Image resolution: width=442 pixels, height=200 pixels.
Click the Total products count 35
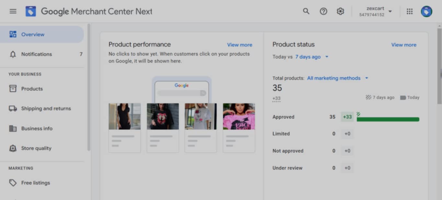(277, 88)
